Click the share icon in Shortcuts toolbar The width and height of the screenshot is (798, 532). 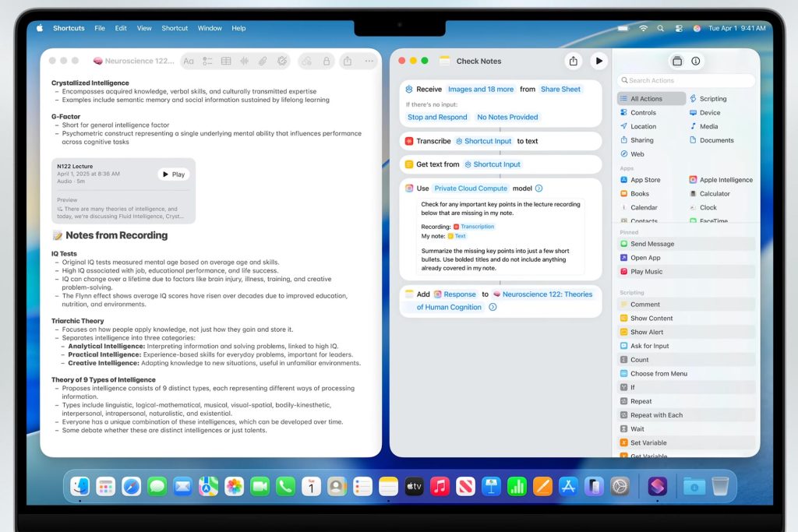(574, 61)
